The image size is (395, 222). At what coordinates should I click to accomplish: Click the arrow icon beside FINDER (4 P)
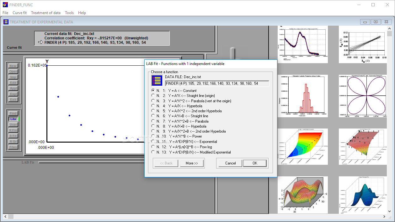[x=40, y=43]
